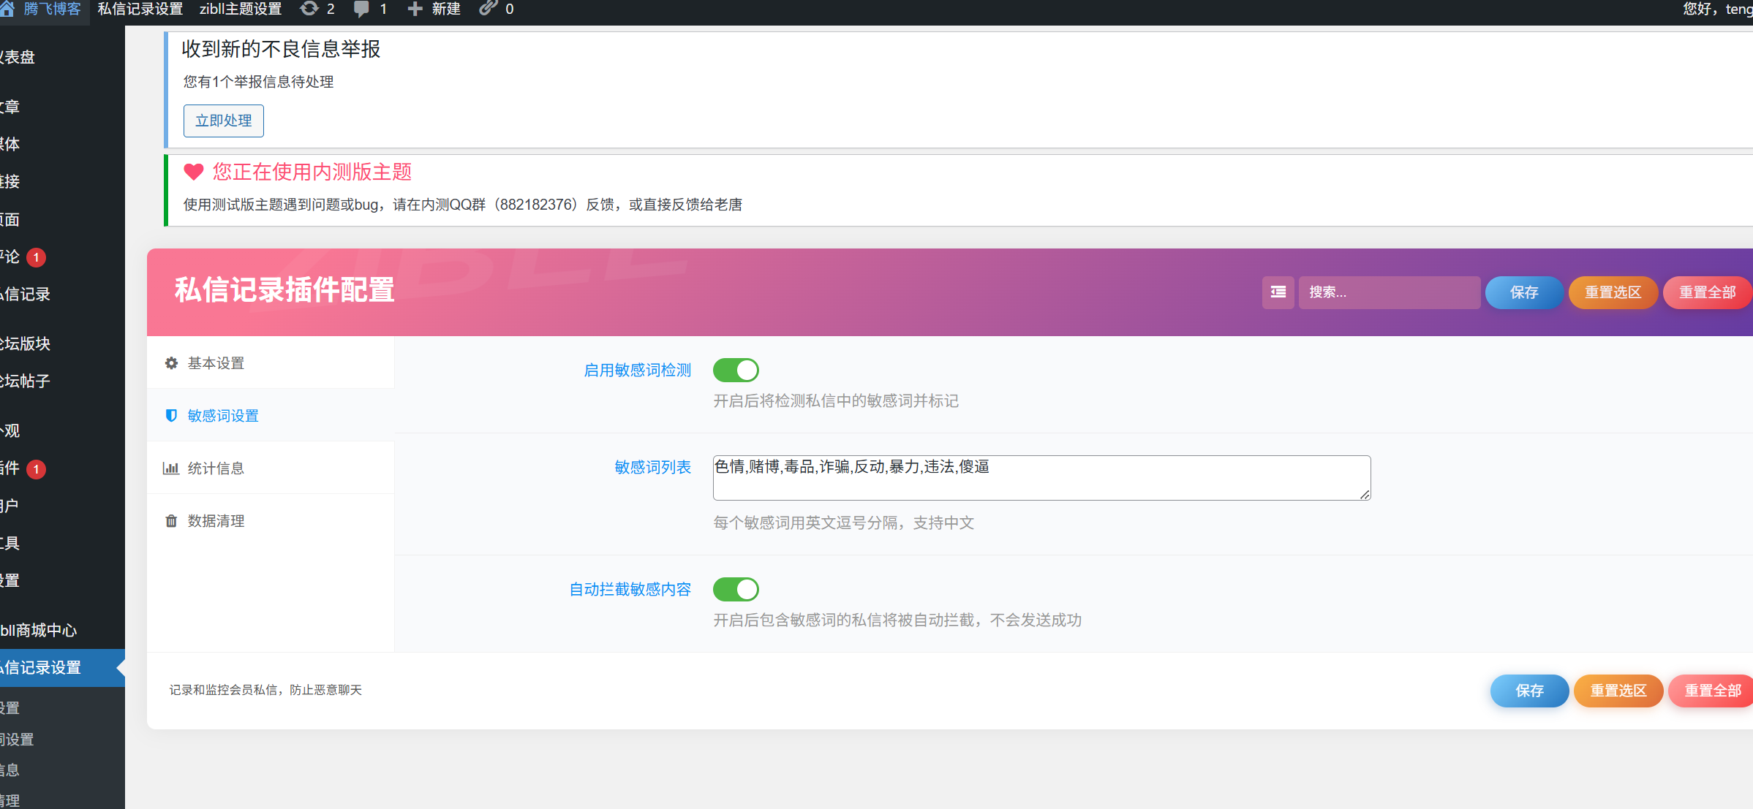Edit the 敏感词列表 text area
The height and width of the screenshot is (809, 1753).
pyautogui.click(x=1038, y=477)
